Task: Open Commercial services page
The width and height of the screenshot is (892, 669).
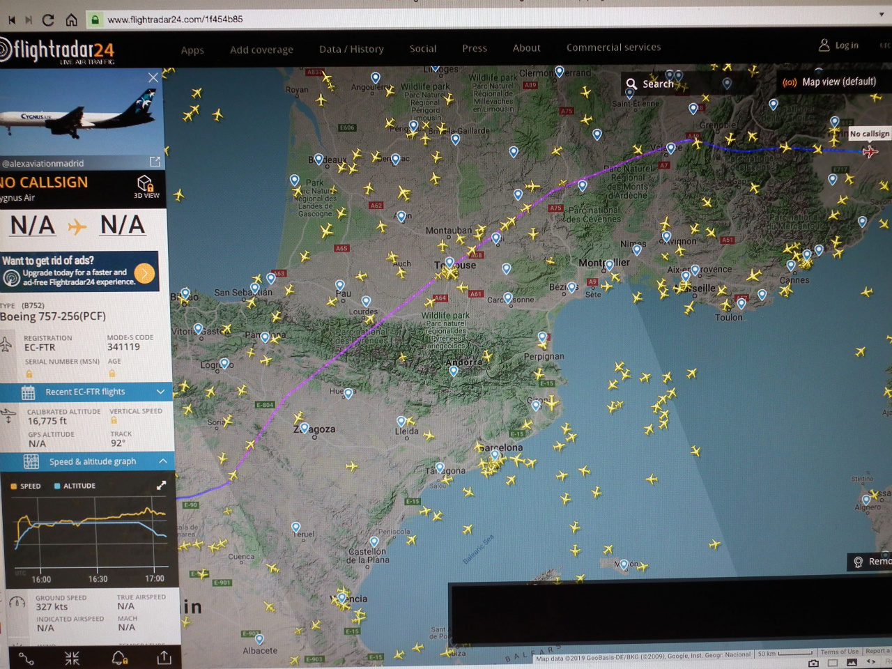Action: pyautogui.click(x=613, y=47)
